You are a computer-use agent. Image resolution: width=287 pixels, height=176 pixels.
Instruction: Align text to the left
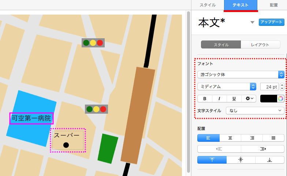[208, 138]
